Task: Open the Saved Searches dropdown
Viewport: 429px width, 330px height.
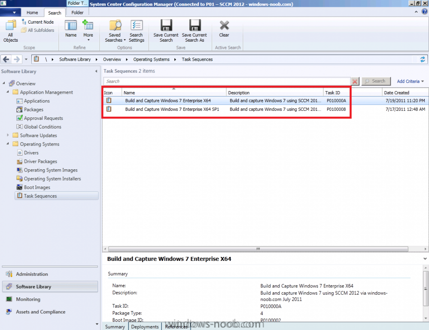Action: (115, 31)
